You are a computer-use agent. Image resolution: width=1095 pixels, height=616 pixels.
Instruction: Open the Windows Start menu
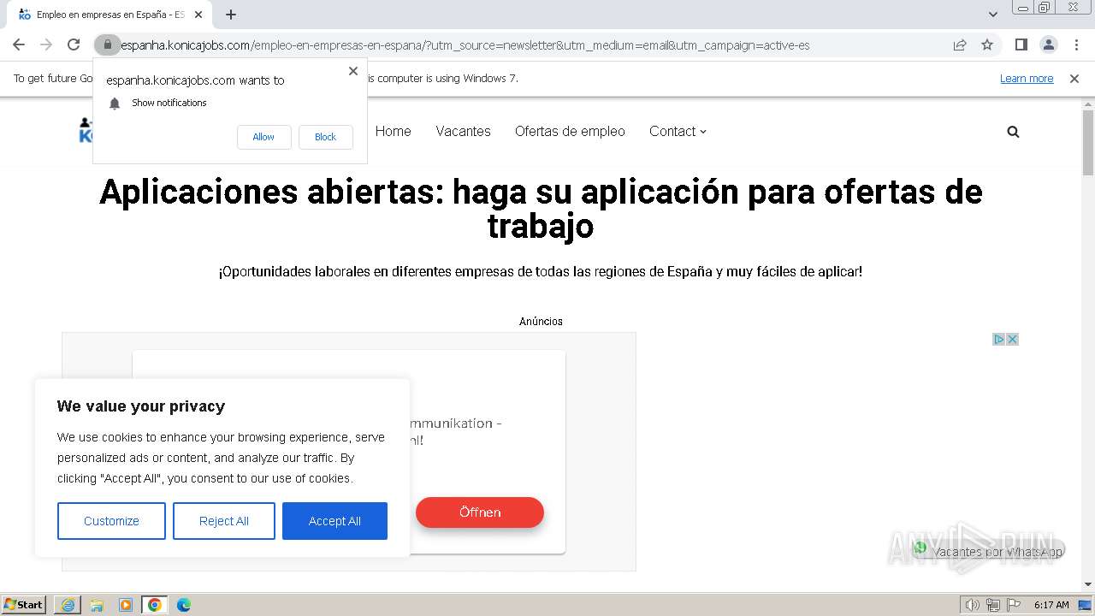24,605
